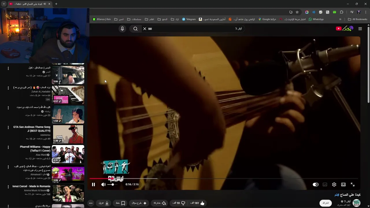The height and width of the screenshot is (208, 370).
Task: Click the voice search microphone icon
Action: [x=122, y=29]
